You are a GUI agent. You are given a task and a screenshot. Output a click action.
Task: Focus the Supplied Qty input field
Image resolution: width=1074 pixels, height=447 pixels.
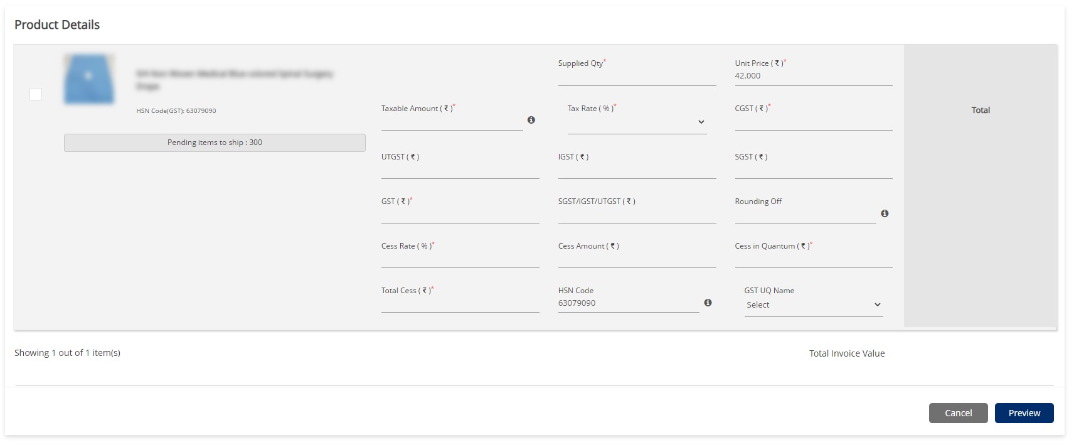click(x=636, y=77)
